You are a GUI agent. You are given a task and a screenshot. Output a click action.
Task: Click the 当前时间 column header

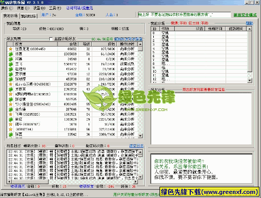coord(215,29)
